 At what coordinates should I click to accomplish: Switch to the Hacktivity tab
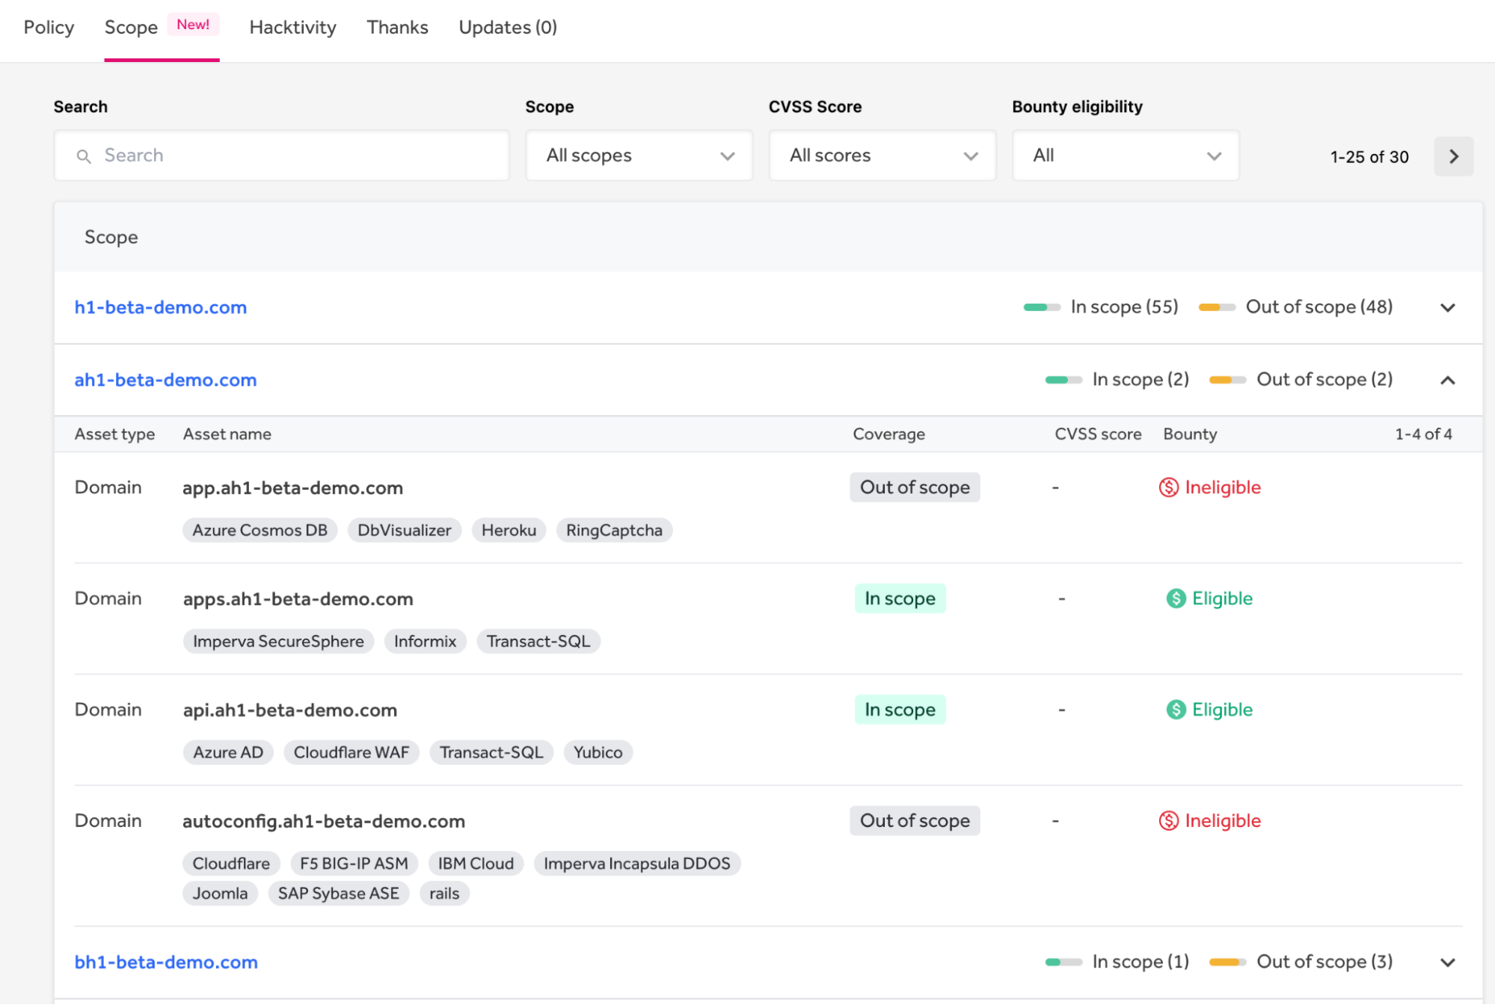[294, 25]
